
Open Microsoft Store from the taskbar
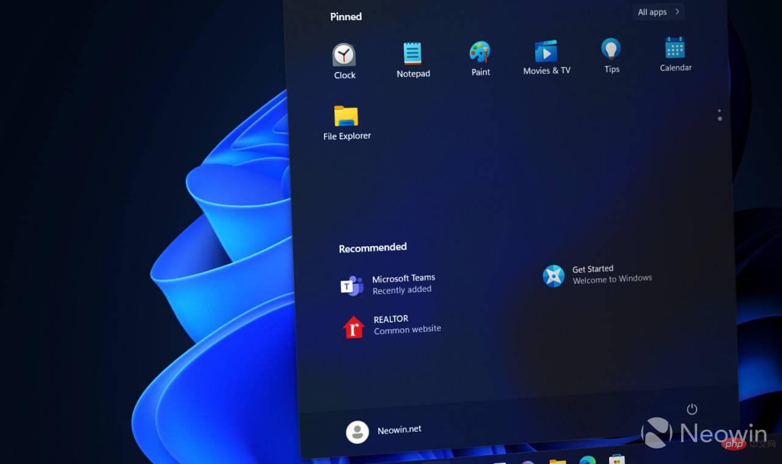coord(616,459)
